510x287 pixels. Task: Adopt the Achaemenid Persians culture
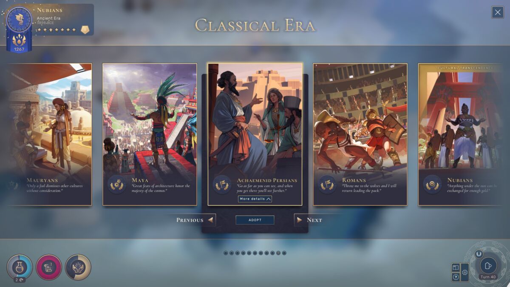click(255, 220)
